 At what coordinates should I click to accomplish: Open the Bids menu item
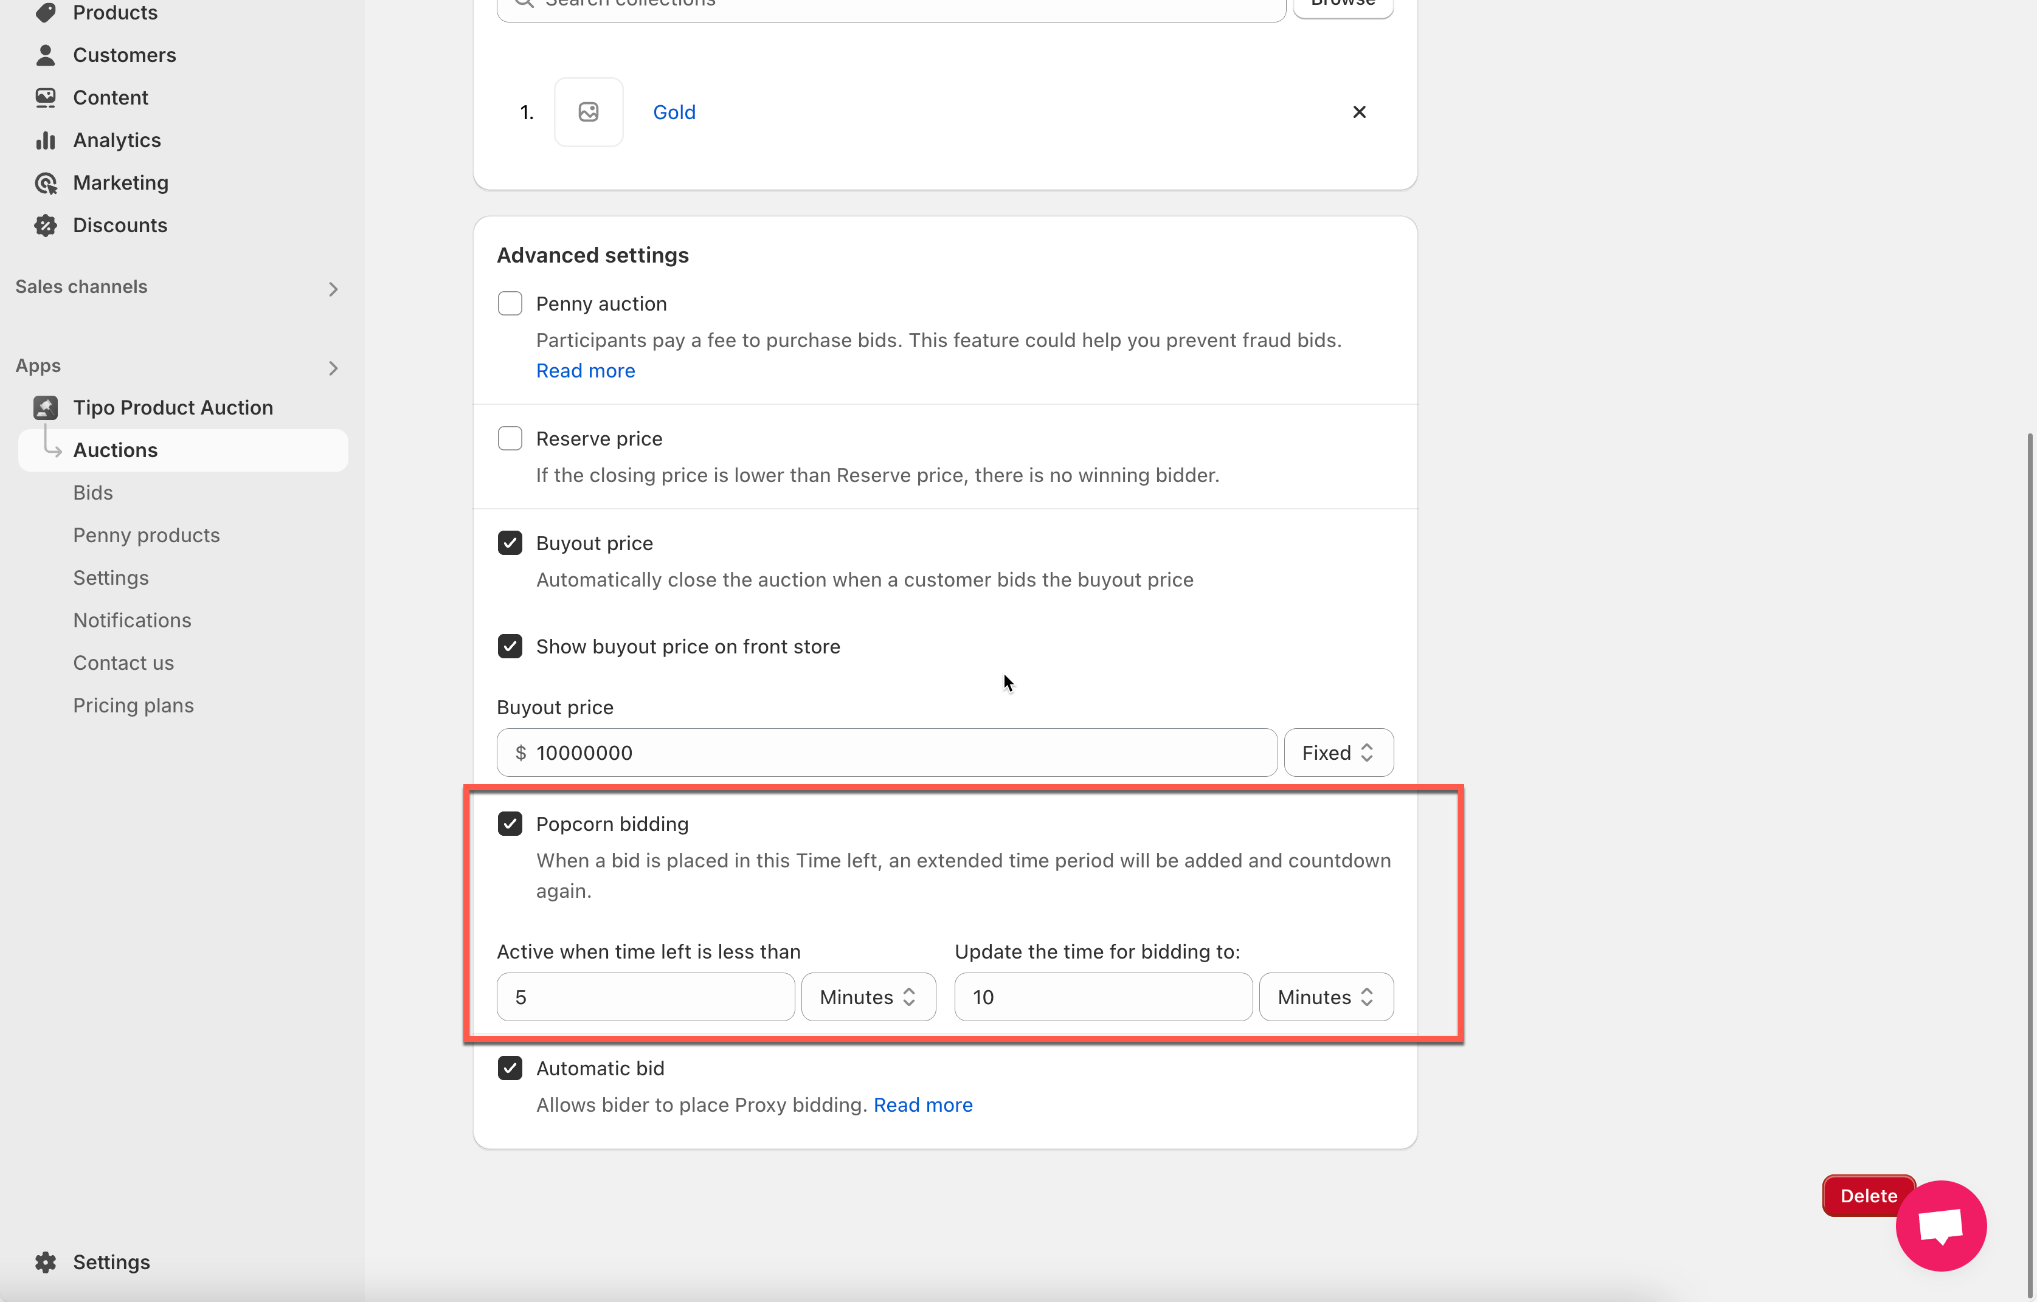93,493
